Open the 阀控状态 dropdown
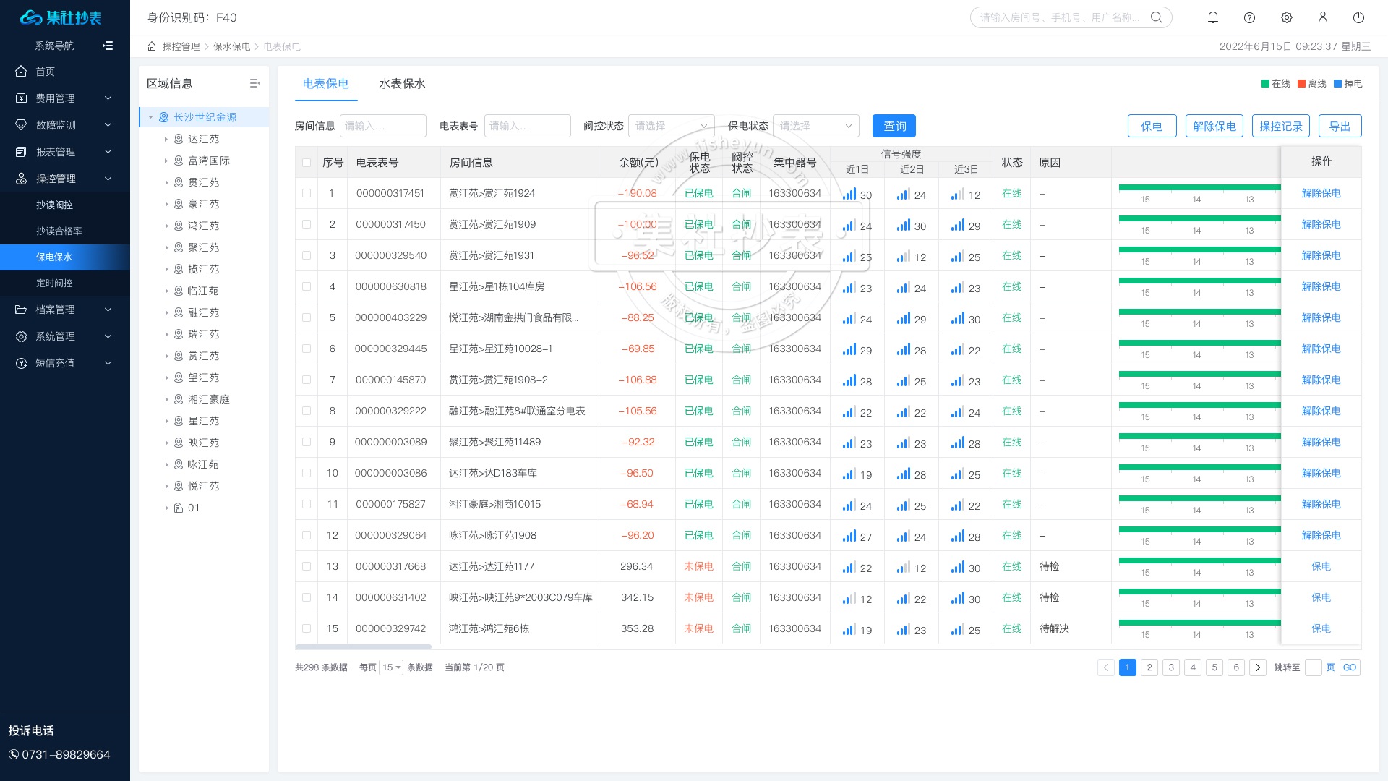The height and width of the screenshot is (781, 1388). pos(671,126)
